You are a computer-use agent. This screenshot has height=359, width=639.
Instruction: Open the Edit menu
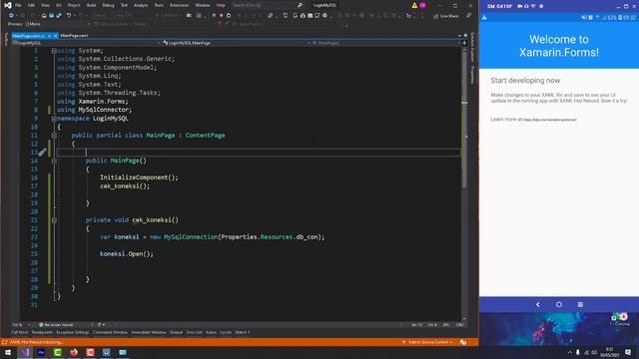coord(31,5)
